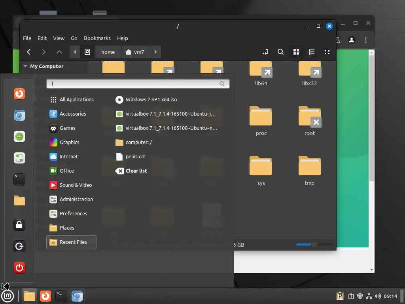The height and width of the screenshot is (304, 405).
Task: Log out using the logout icon
Action: coord(19,246)
